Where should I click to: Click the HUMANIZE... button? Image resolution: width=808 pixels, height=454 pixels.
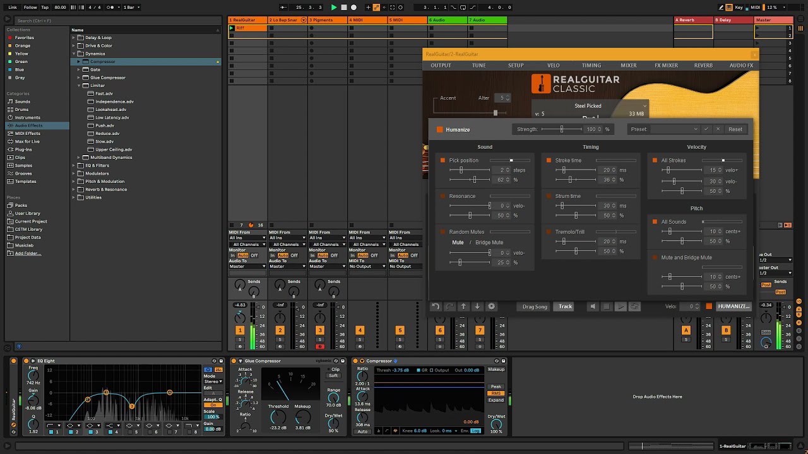click(x=734, y=306)
